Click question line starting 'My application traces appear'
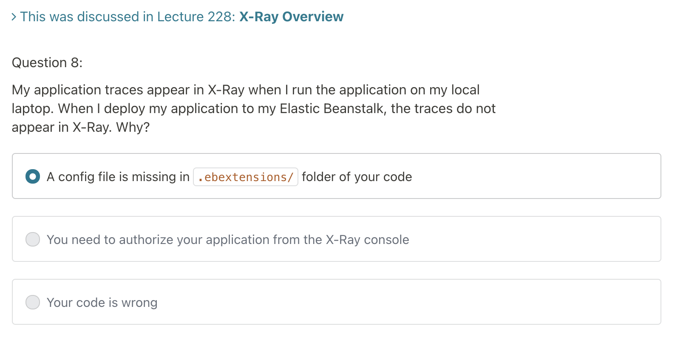This screenshot has height=346, width=686. pyautogui.click(x=246, y=90)
